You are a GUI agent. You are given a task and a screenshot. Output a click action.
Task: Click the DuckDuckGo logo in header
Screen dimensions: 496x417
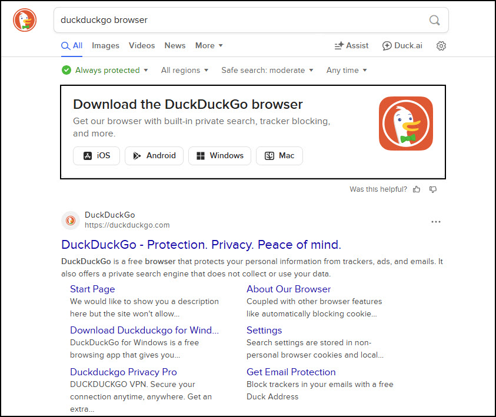25,20
